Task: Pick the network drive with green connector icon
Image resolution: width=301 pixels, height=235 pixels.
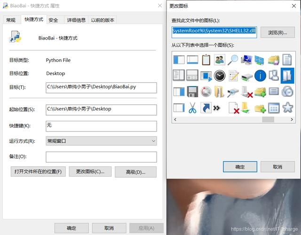Action: click(246, 76)
